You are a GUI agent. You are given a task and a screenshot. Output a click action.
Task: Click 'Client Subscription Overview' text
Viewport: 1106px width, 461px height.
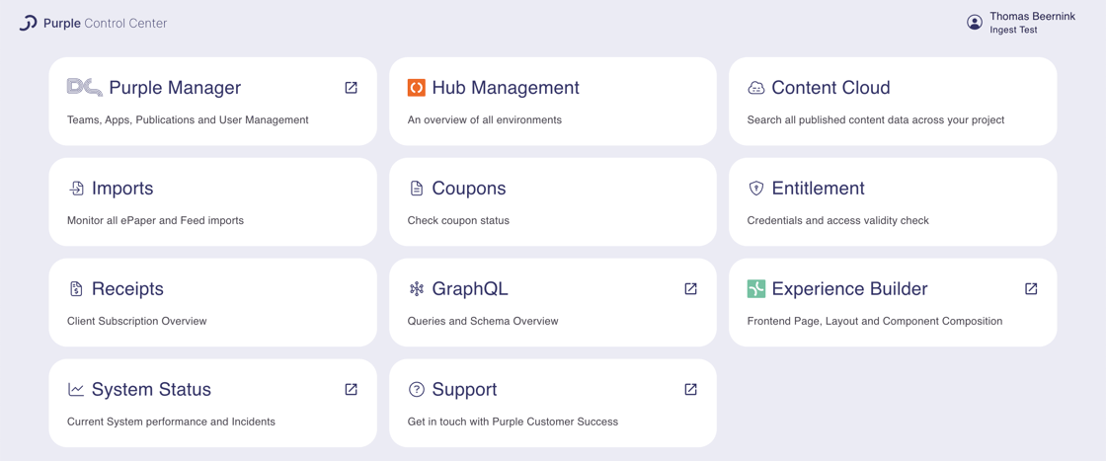(x=137, y=322)
